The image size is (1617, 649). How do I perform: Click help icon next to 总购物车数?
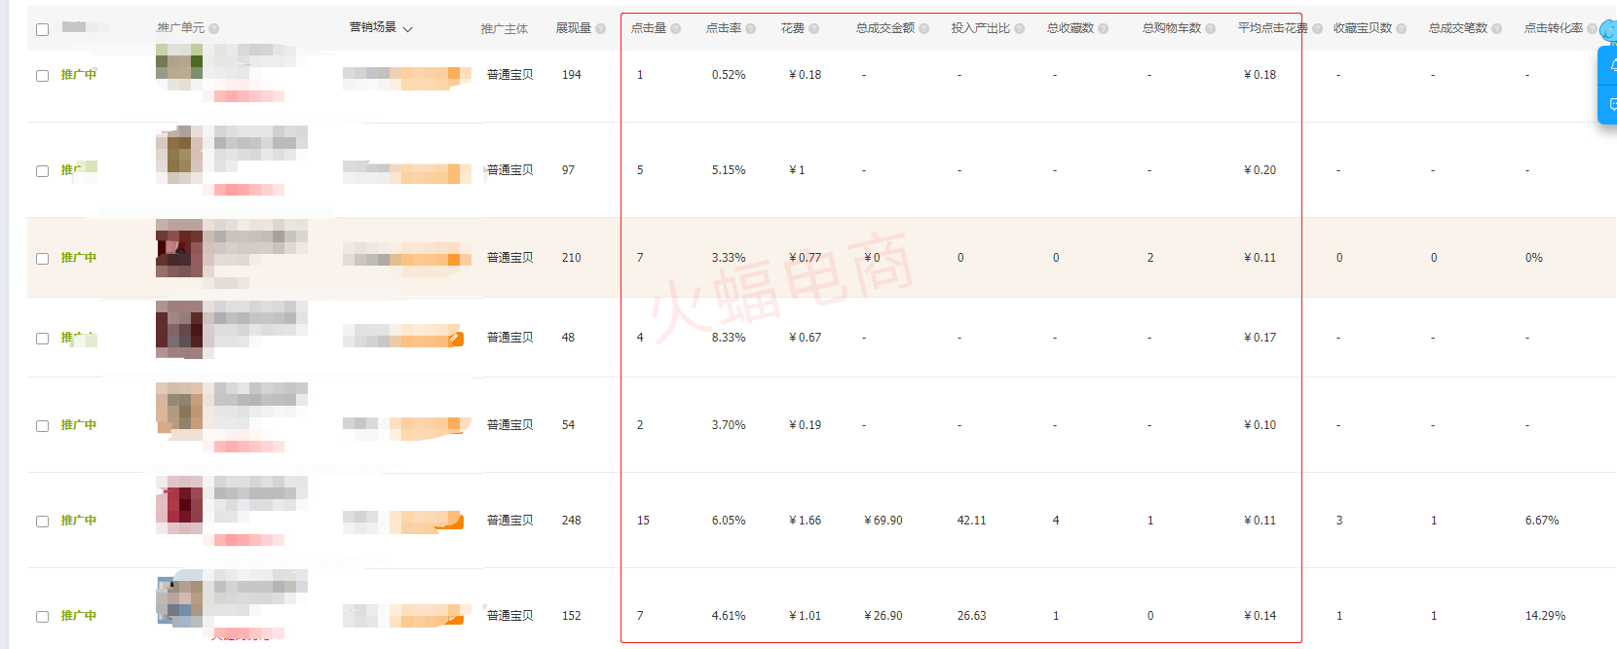coord(1211,29)
